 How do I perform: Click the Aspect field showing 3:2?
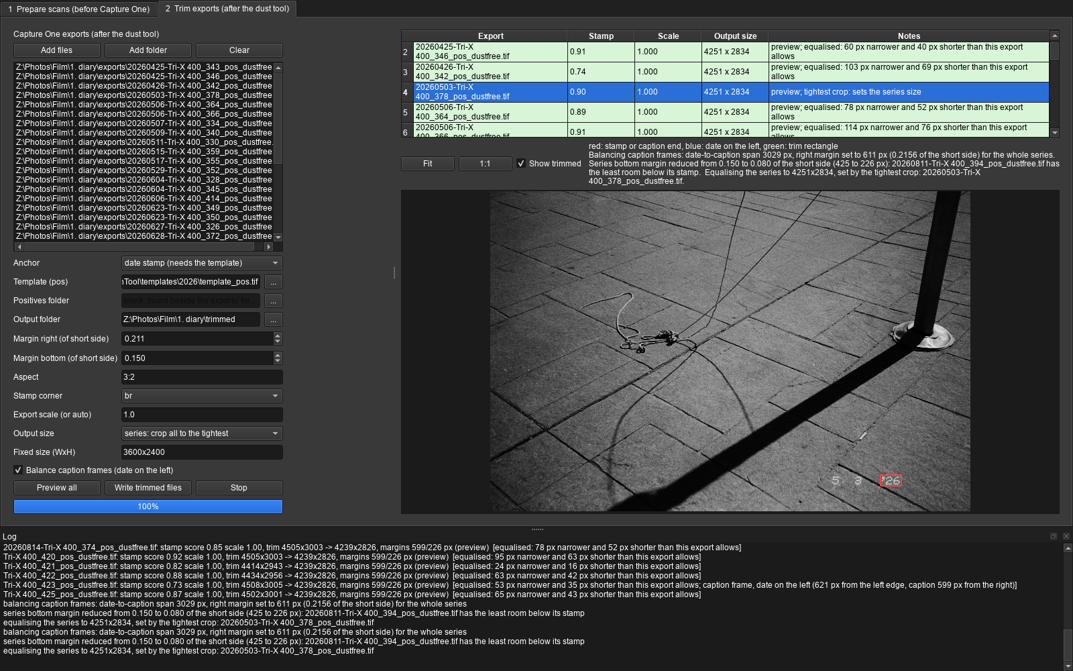click(202, 377)
